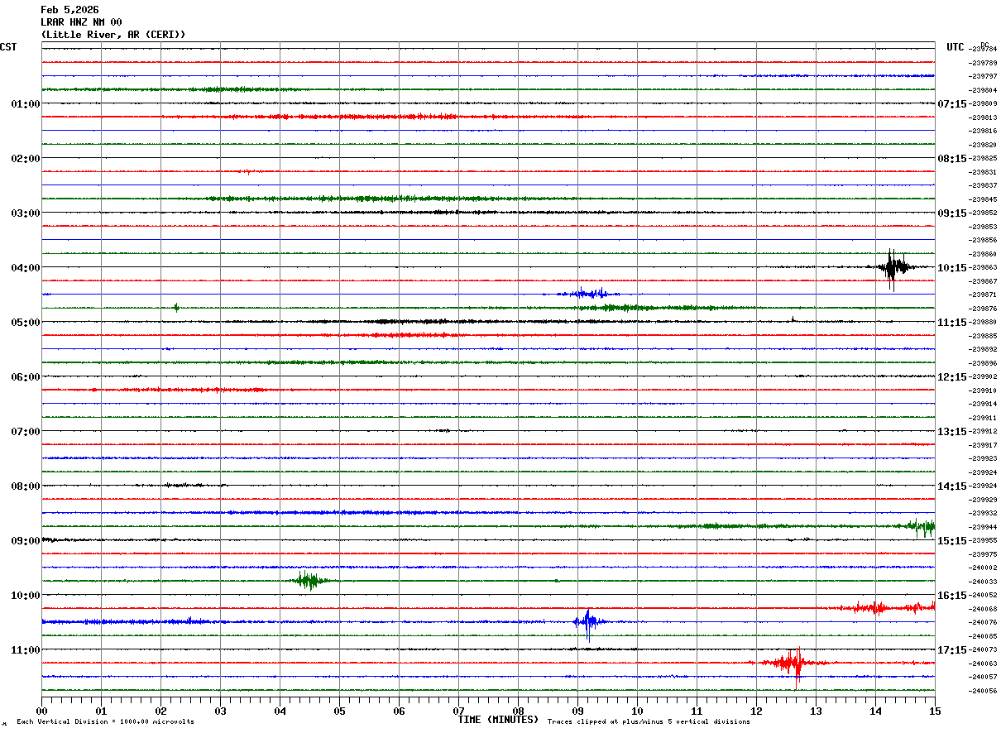Click the date label Feb 5,2026

tap(69, 10)
